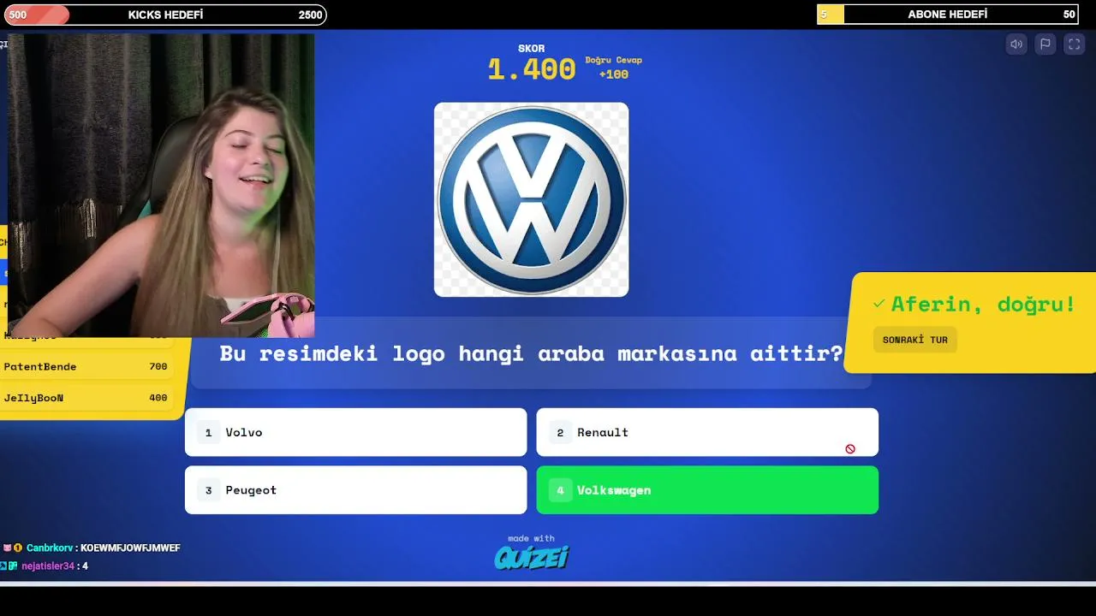Click the number 4 badge beside Volkswagen
1096x616 pixels.
pyautogui.click(x=560, y=490)
